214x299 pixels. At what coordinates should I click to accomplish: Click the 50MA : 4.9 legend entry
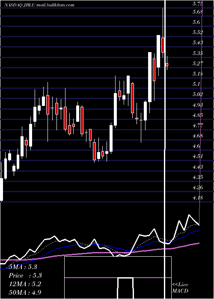[x=25, y=292]
